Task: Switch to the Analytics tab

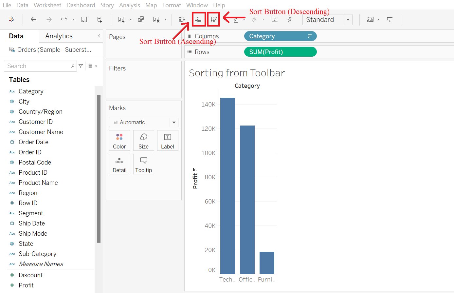Action: point(59,36)
